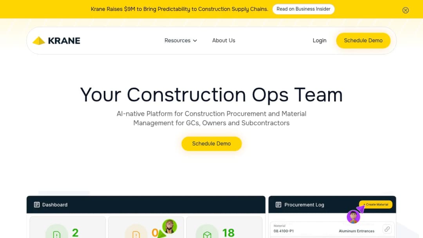The height and width of the screenshot is (238, 423).
Task: Go to the About Us page
Action: 224,40
